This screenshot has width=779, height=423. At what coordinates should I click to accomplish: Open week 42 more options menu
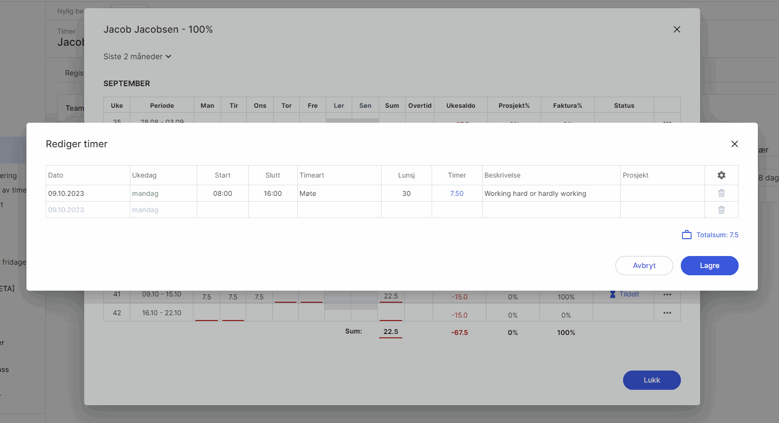tap(667, 313)
